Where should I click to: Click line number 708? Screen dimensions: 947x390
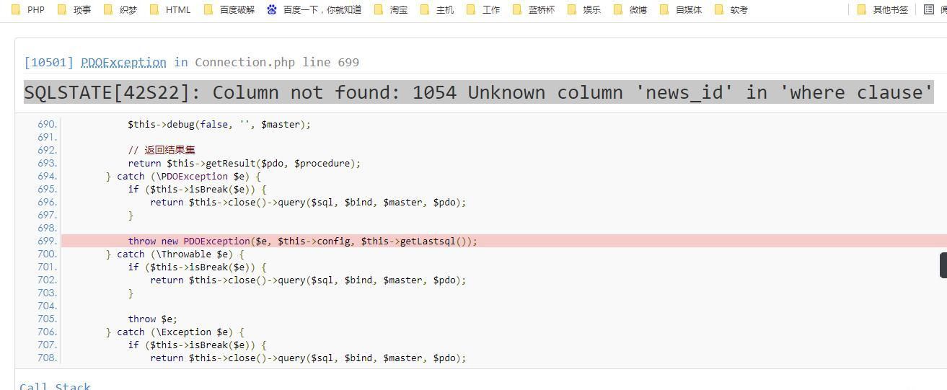click(47, 358)
